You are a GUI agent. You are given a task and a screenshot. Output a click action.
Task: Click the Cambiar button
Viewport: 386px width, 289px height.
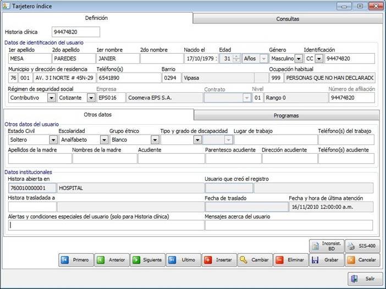[x=255, y=260]
